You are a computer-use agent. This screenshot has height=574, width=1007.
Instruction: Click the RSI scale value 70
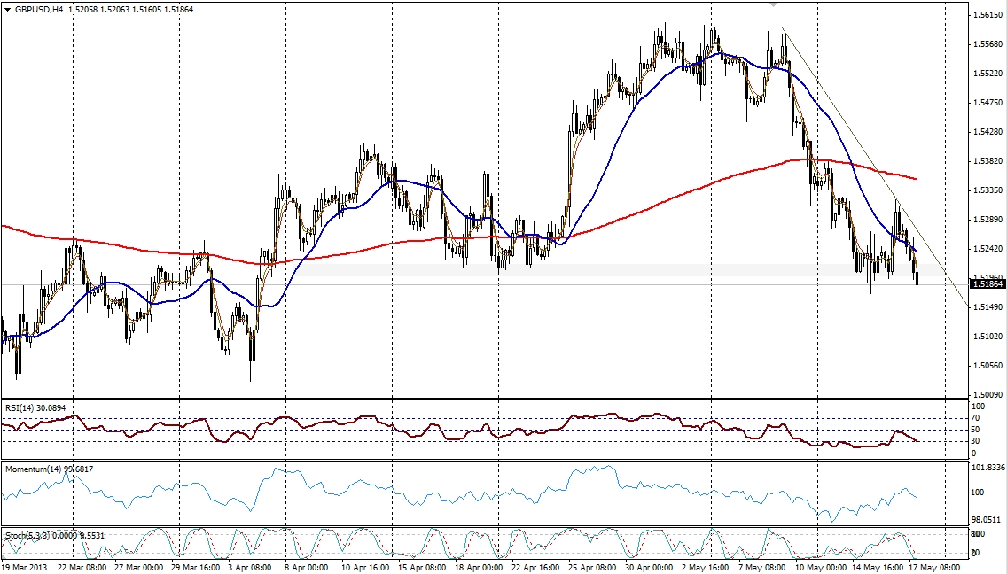click(978, 418)
